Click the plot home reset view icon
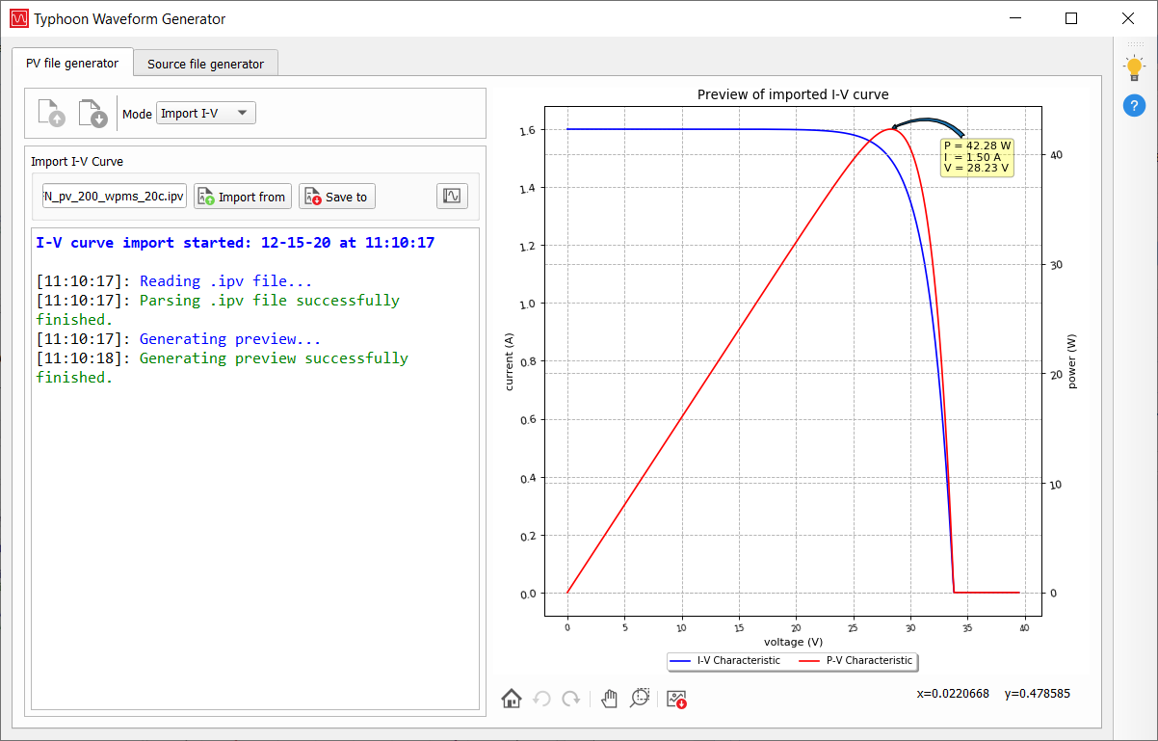The height and width of the screenshot is (741, 1158). point(512,699)
